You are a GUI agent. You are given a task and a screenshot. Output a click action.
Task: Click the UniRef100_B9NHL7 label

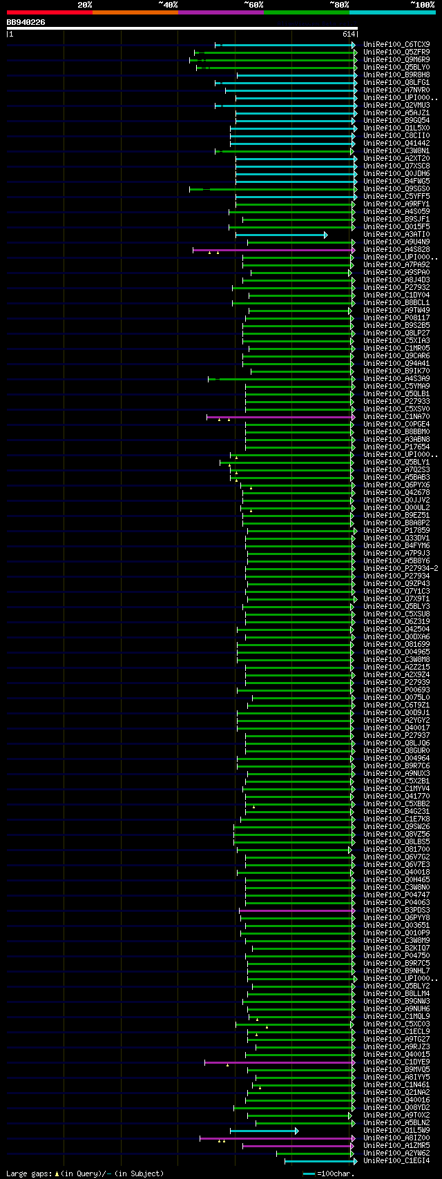(396, 971)
